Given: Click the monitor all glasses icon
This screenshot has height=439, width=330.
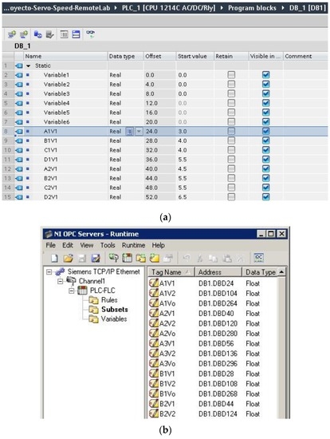Looking at the screenshot, I should (x=90, y=34).
